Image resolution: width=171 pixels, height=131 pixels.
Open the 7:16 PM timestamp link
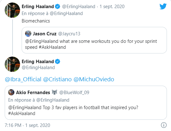[13, 125]
